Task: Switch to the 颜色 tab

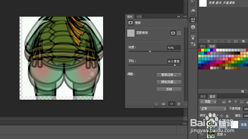Action: tap(203, 46)
